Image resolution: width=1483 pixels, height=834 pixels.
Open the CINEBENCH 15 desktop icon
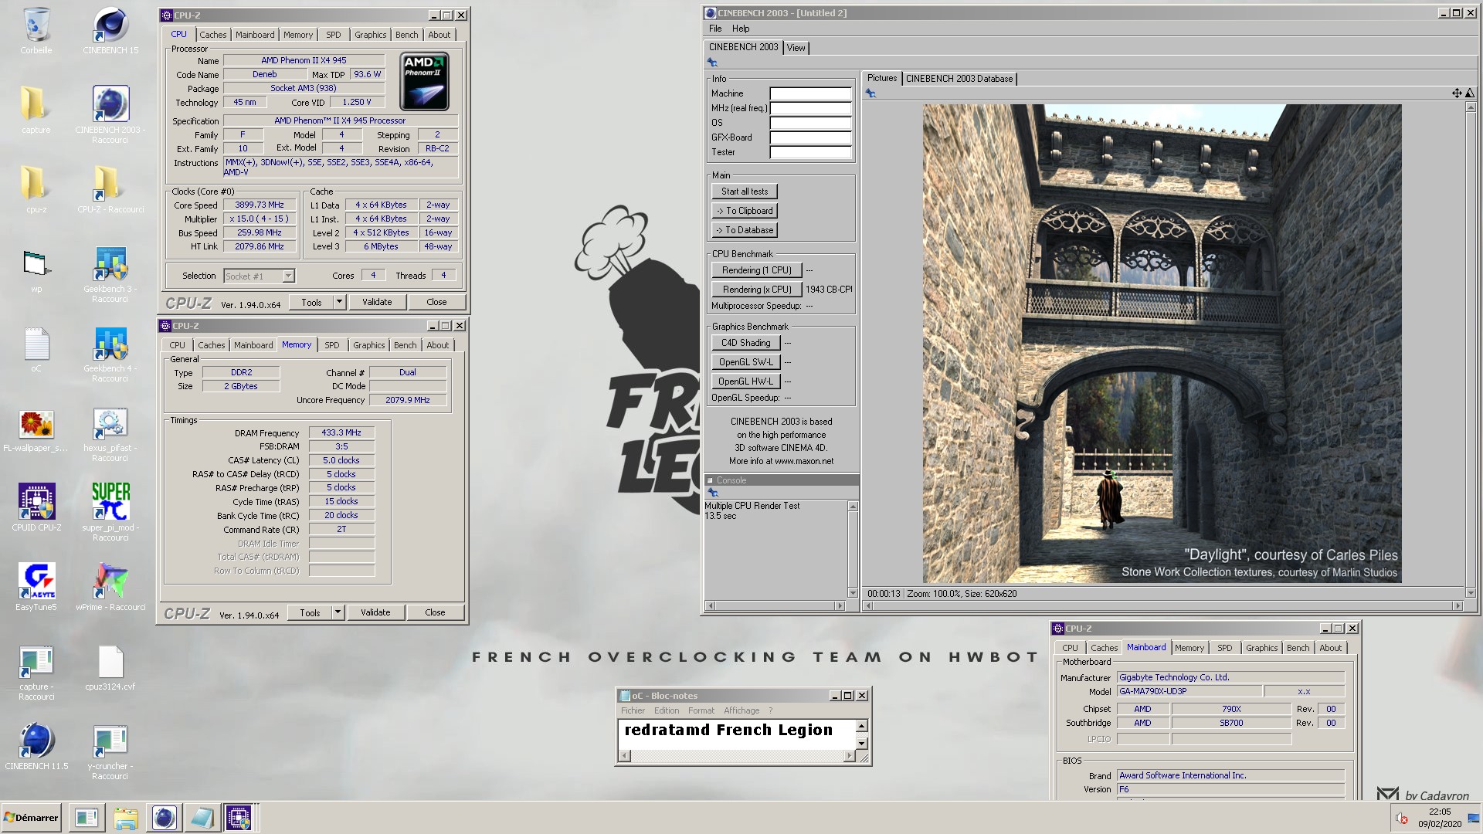tap(110, 25)
